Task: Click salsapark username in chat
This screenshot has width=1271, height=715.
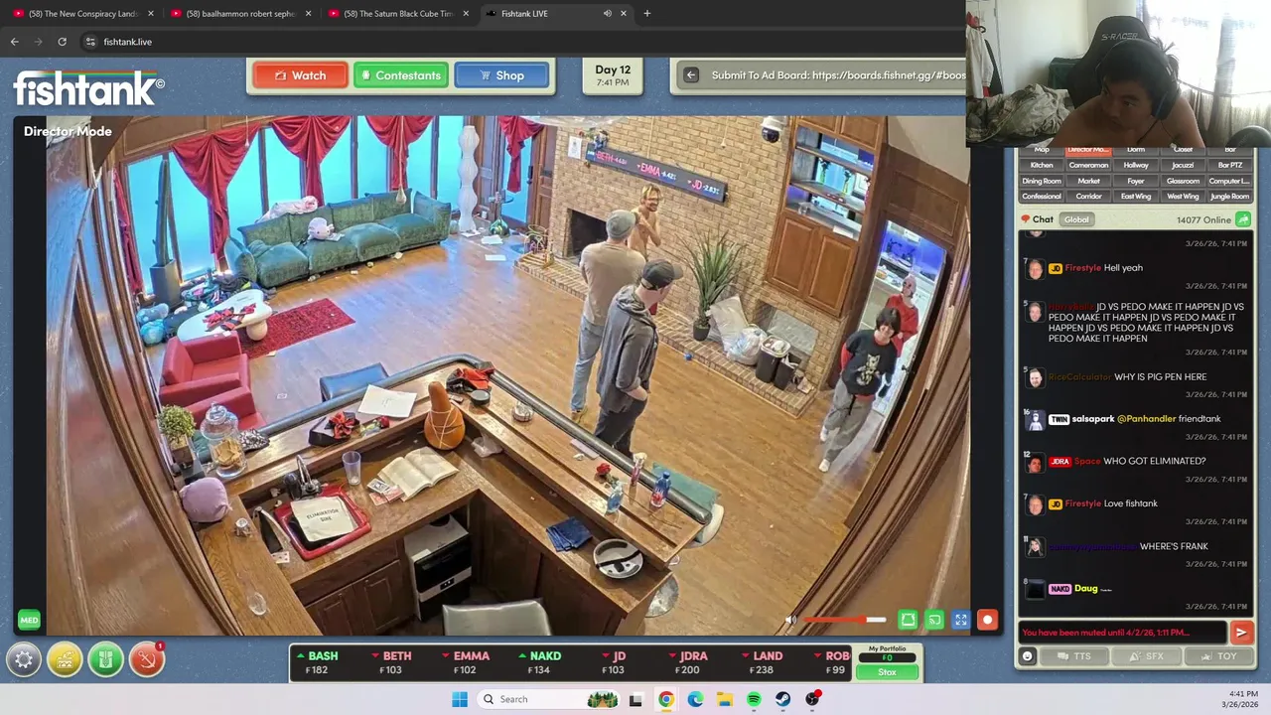Action: pyautogui.click(x=1092, y=419)
